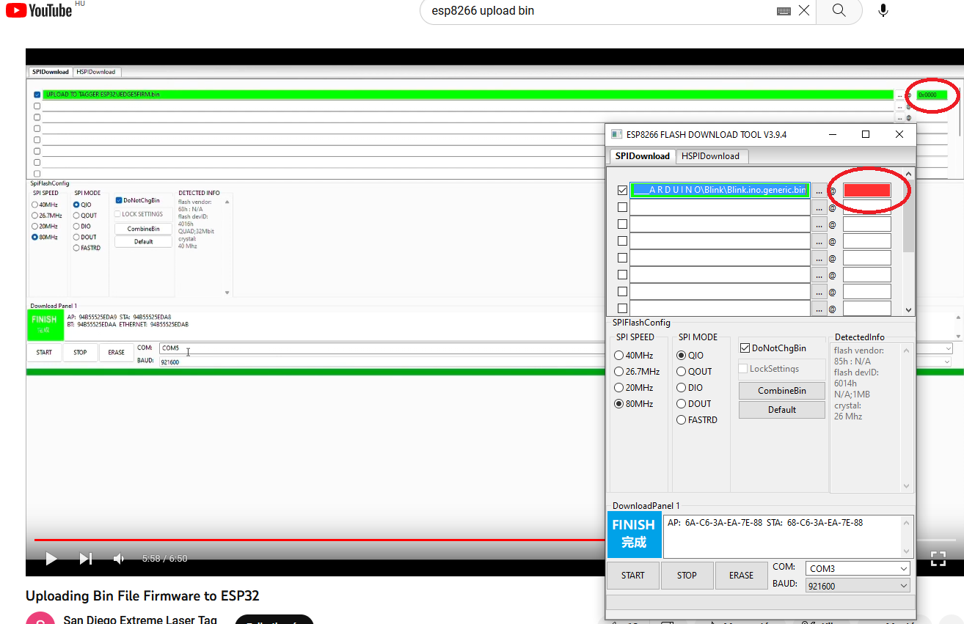Screen dimensions: 964x624
Task: Click the CombineBin button
Action: 782,391
